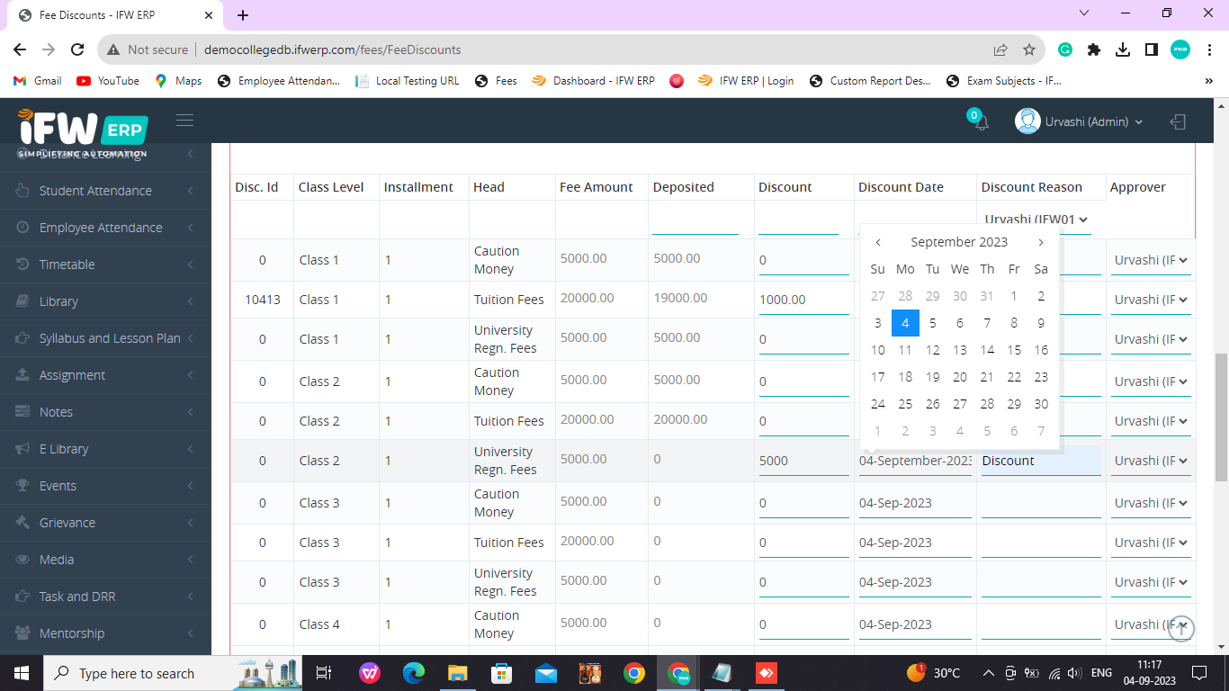Image resolution: width=1229 pixels, height=691 pixels.
Task: Open the Urvashi (Admin) user dropdown
Action: point(1079,121)
